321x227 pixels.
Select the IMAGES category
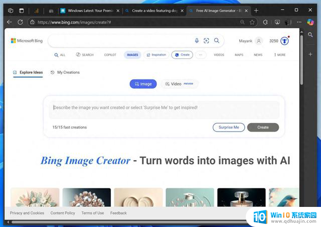[x=132, y=55]
